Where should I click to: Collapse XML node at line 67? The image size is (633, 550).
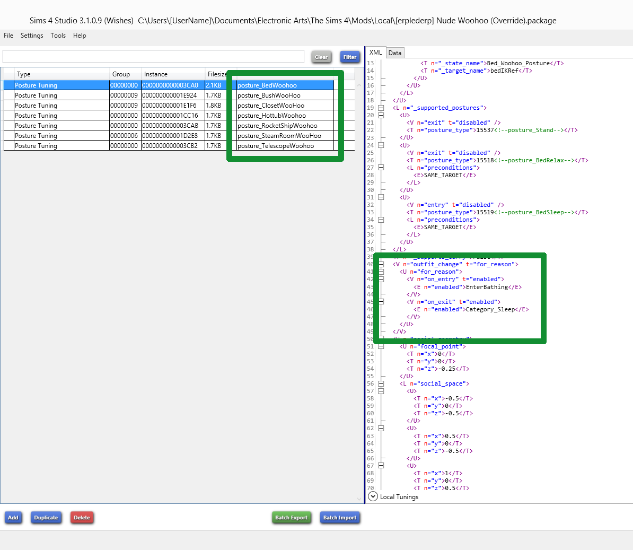[381, 466]
